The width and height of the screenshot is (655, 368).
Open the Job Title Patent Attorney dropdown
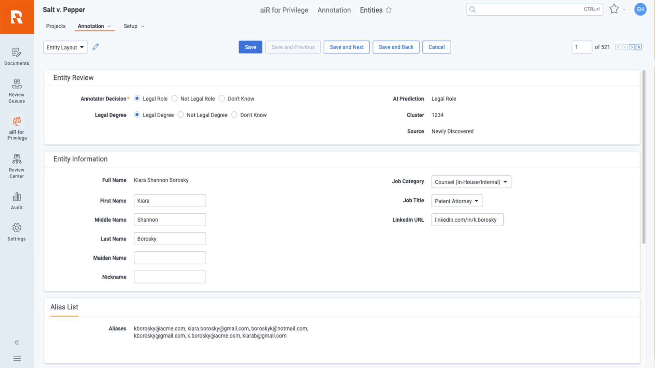(456, 201)
